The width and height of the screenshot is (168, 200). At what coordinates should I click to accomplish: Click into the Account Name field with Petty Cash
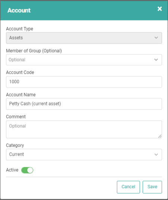click(x=84, y=104)
